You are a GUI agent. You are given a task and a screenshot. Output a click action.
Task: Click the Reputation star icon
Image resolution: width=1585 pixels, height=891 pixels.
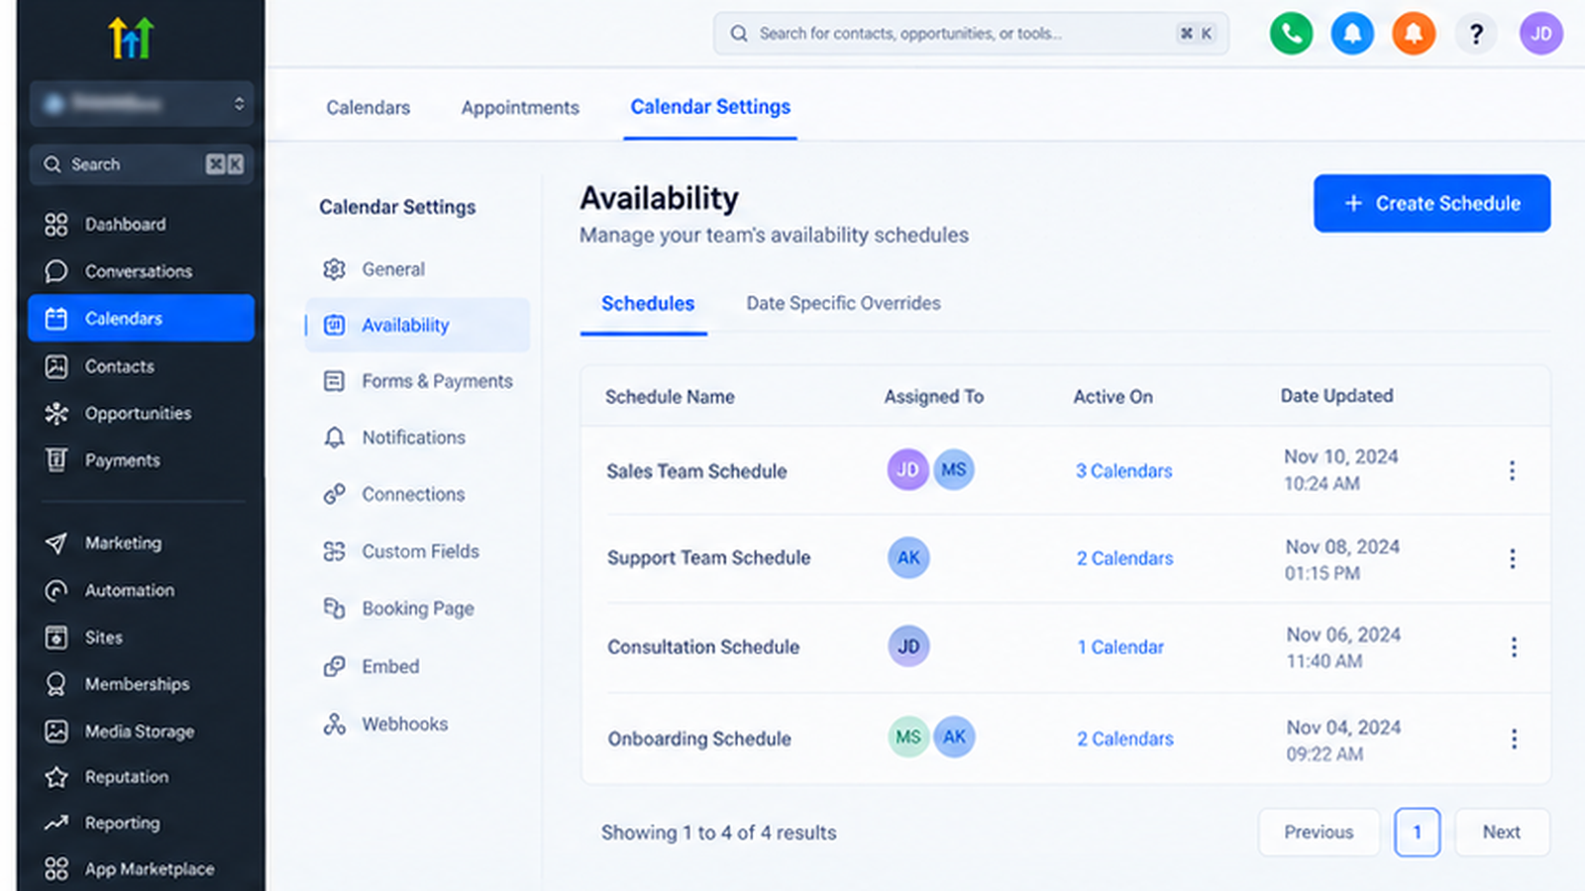click(56, 777)
